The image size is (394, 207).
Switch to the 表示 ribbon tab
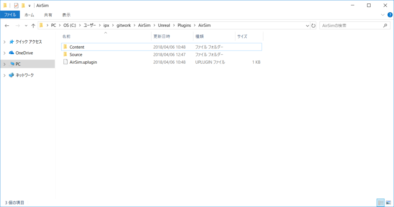[x=66, y=15]
